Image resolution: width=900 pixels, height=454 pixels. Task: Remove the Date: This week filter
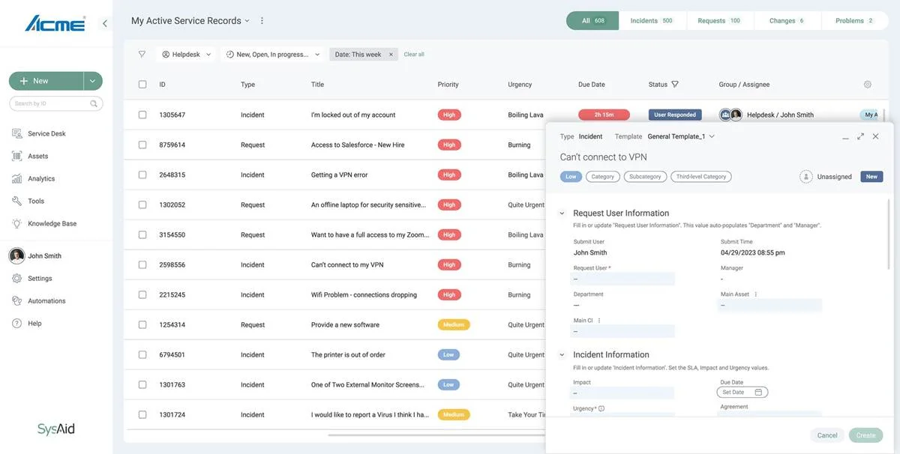point(391,54)
